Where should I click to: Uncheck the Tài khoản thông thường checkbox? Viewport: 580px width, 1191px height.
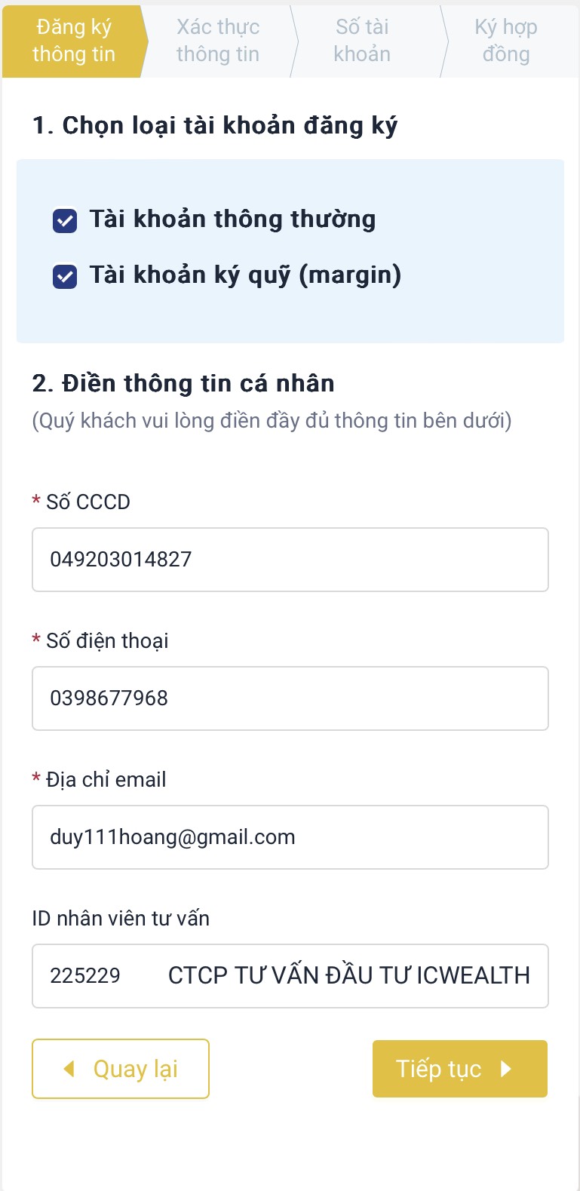click(65, 221)
